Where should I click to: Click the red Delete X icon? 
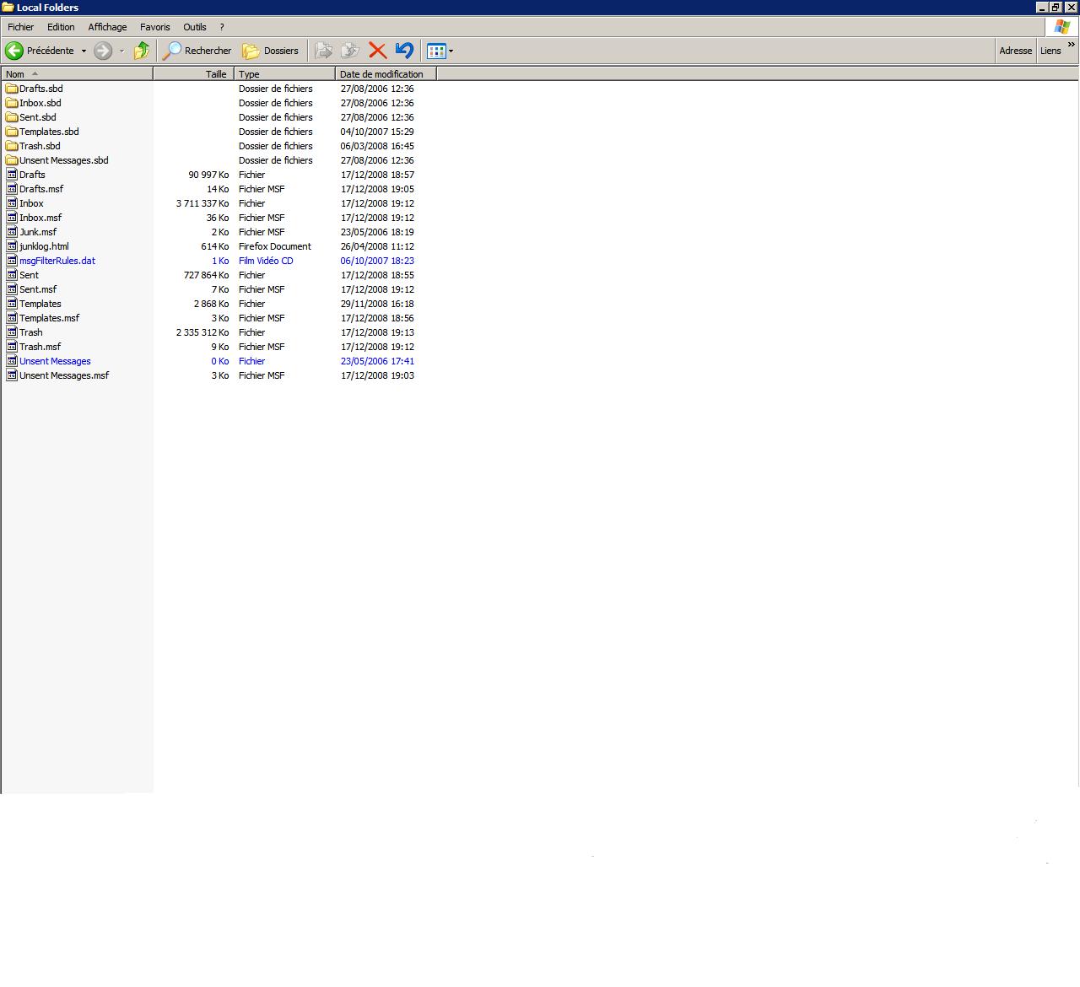(377, 51)
